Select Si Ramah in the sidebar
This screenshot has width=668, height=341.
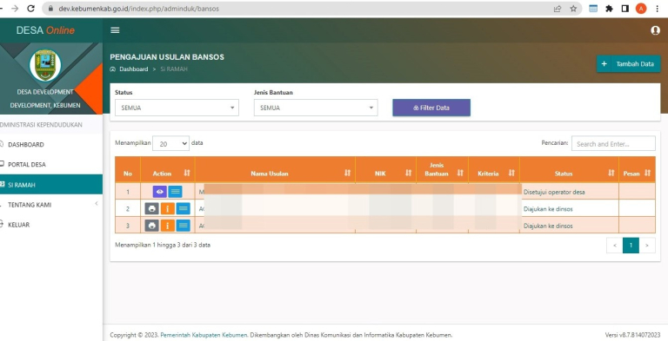[51, 185]
